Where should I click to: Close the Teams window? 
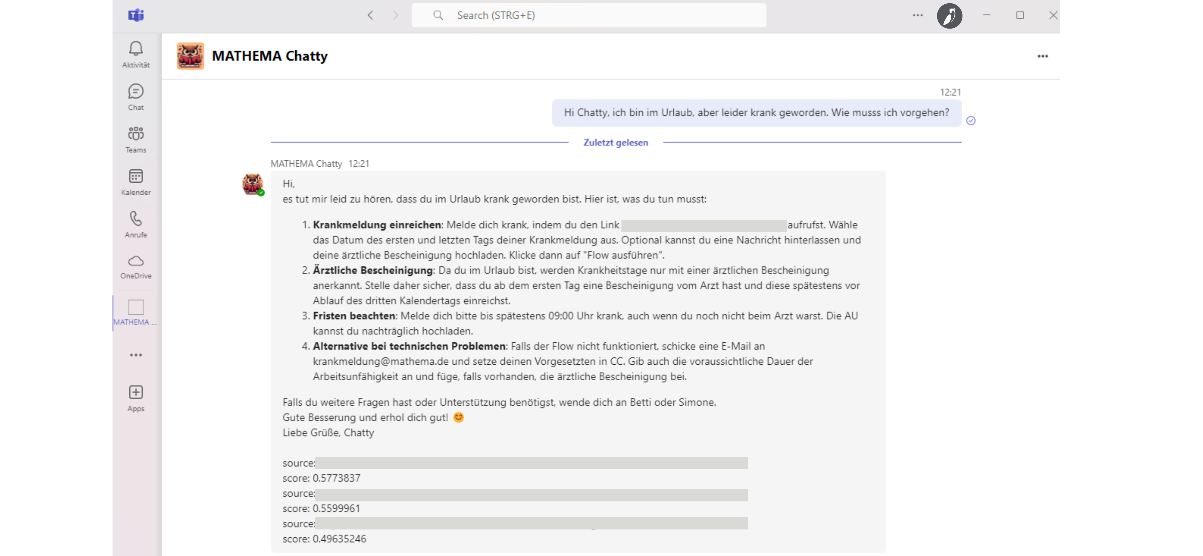(1053, 15)
